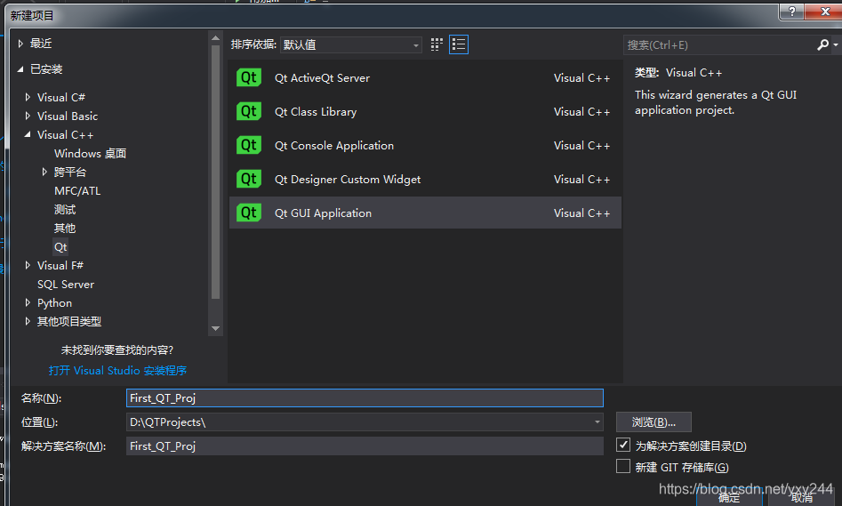Click the search magnifier icon
This screenshot has width=842, height=506.
tap(822, 44)
